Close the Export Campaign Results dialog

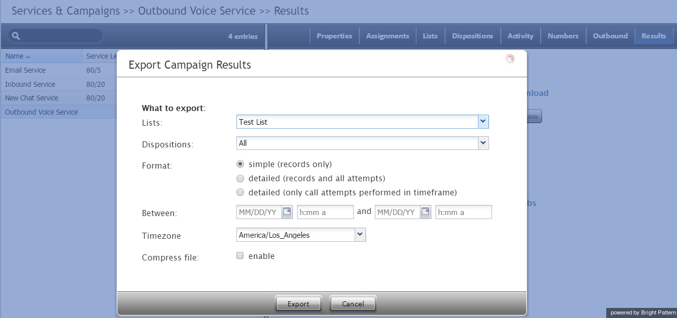[510, 59]
